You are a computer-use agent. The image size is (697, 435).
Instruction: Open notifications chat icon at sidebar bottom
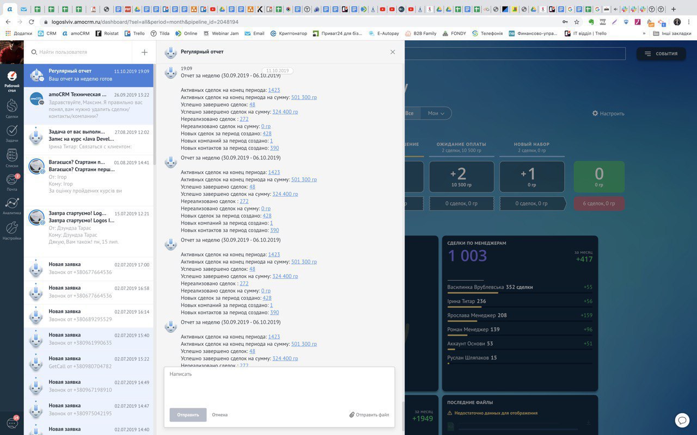[11, 422]
